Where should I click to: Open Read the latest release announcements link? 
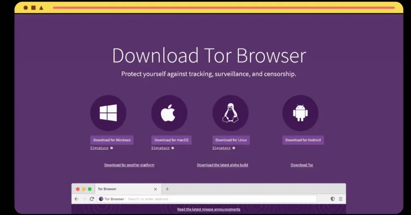[209, 209]
